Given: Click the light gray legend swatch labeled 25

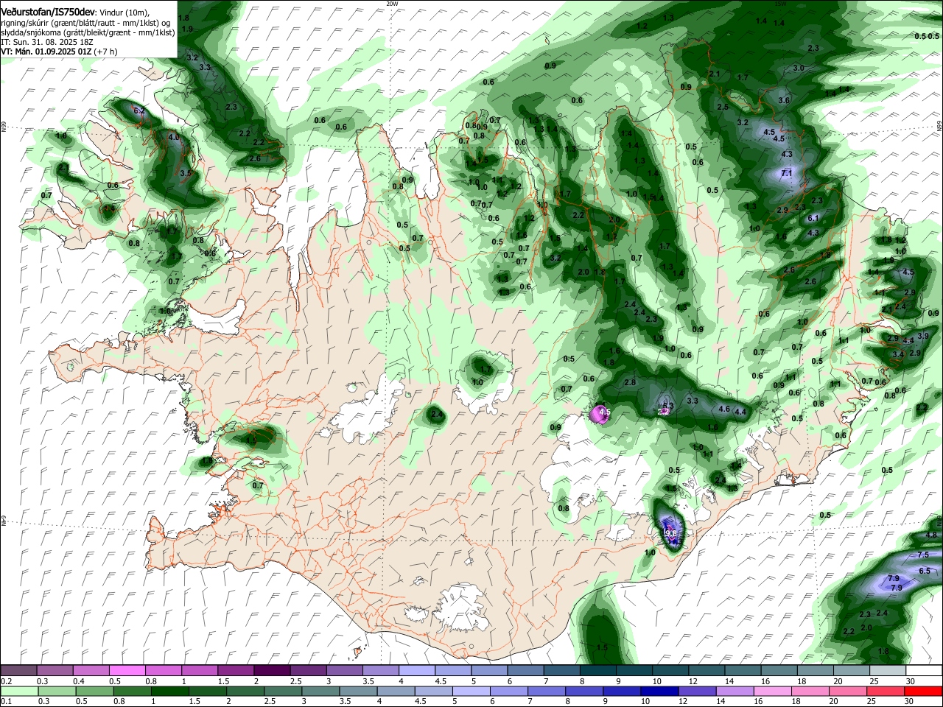Looking at the screenshot, I should tap(887, 671).
